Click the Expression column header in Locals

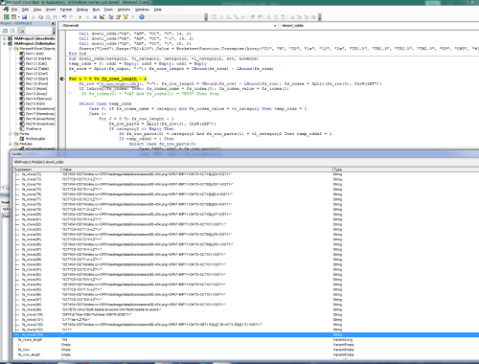point(36,170)
